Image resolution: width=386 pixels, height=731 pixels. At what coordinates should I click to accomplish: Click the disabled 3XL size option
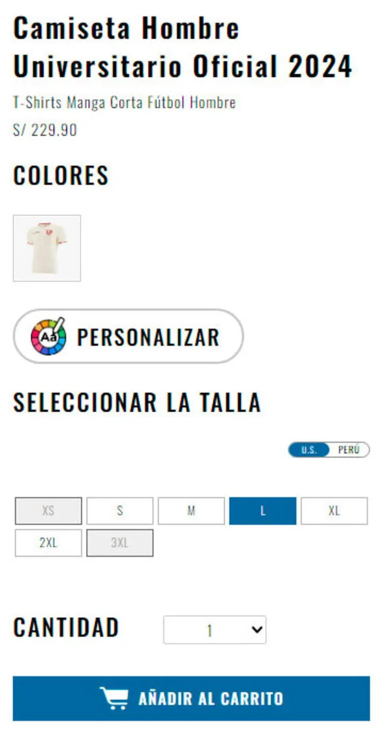point(119,542)
